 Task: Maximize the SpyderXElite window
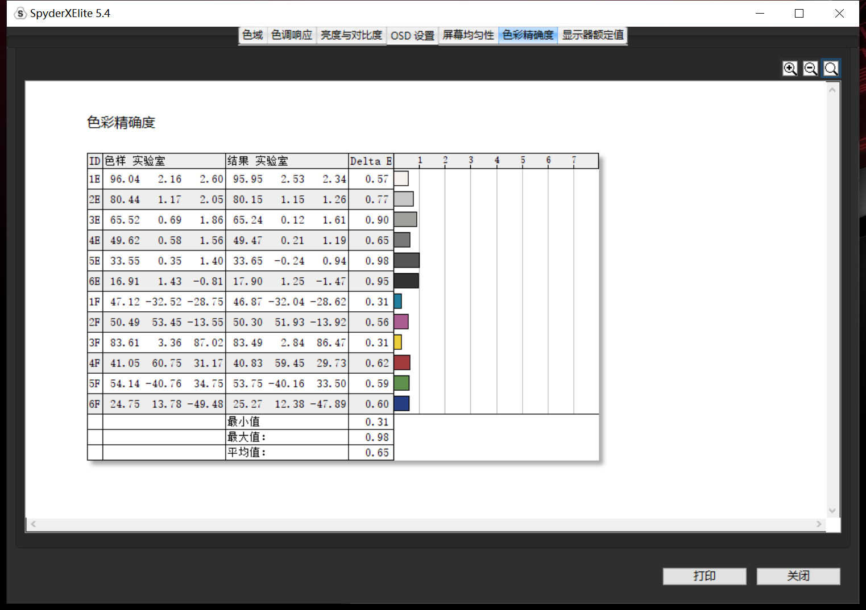(799, 13)
